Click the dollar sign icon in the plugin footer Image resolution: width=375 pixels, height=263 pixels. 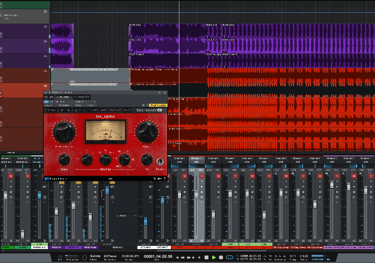155,178
